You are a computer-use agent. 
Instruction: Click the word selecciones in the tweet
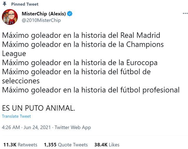pyautogui.click(x=21, y=81)
